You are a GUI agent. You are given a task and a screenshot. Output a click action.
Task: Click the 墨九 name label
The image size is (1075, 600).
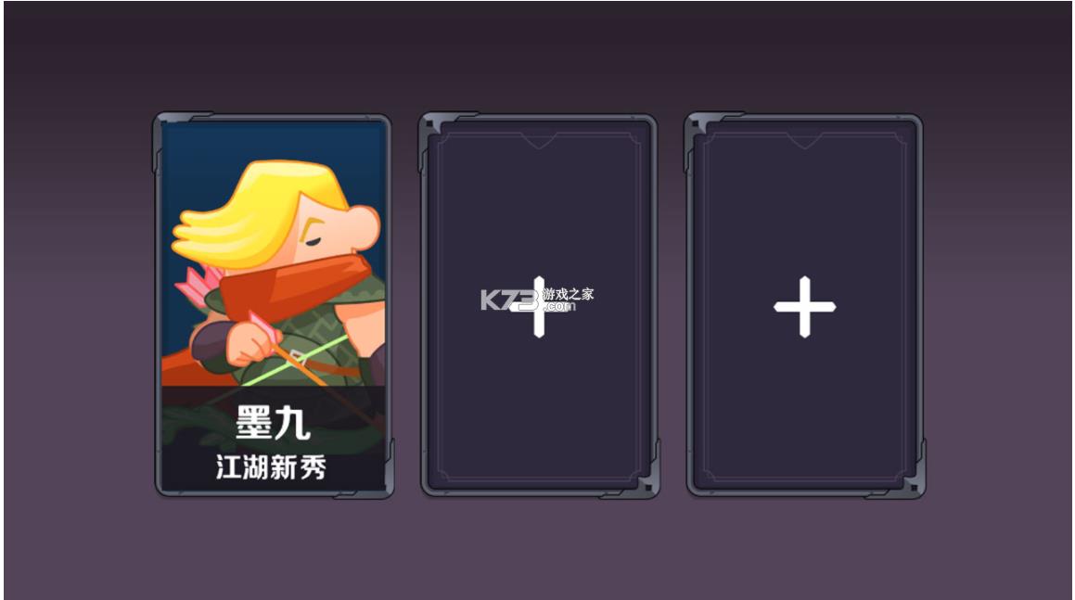coord(273,422)
